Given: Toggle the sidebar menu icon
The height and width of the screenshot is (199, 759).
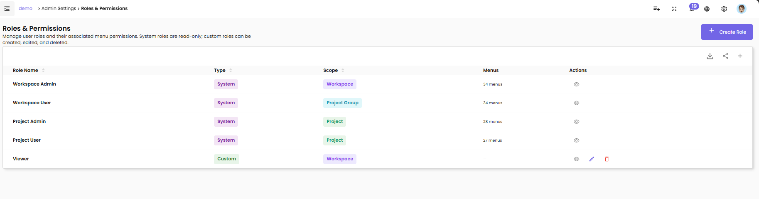Looking at the screenshot, I should pos(7,8).
